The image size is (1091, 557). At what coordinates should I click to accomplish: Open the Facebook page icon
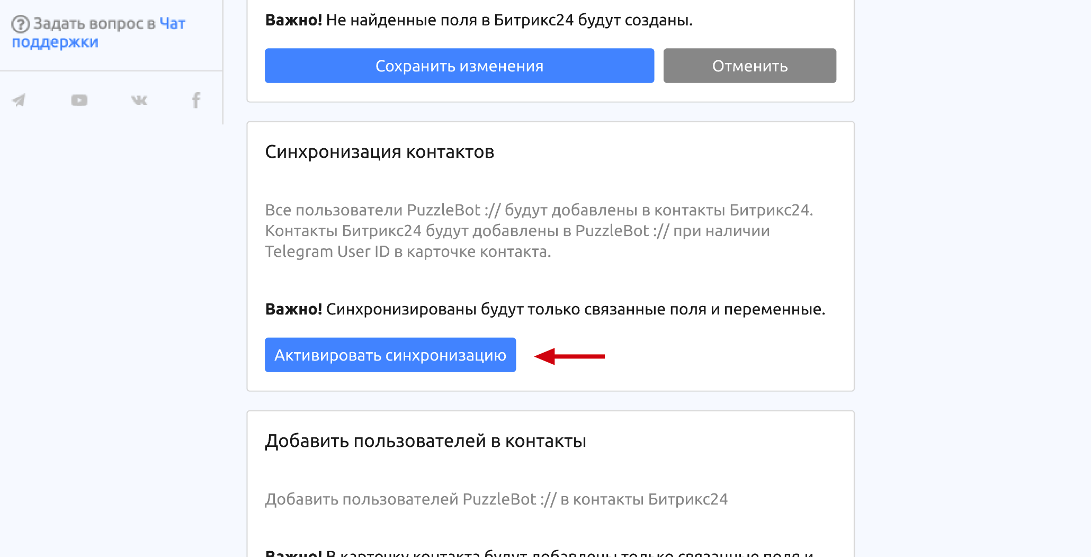[196, 100]
